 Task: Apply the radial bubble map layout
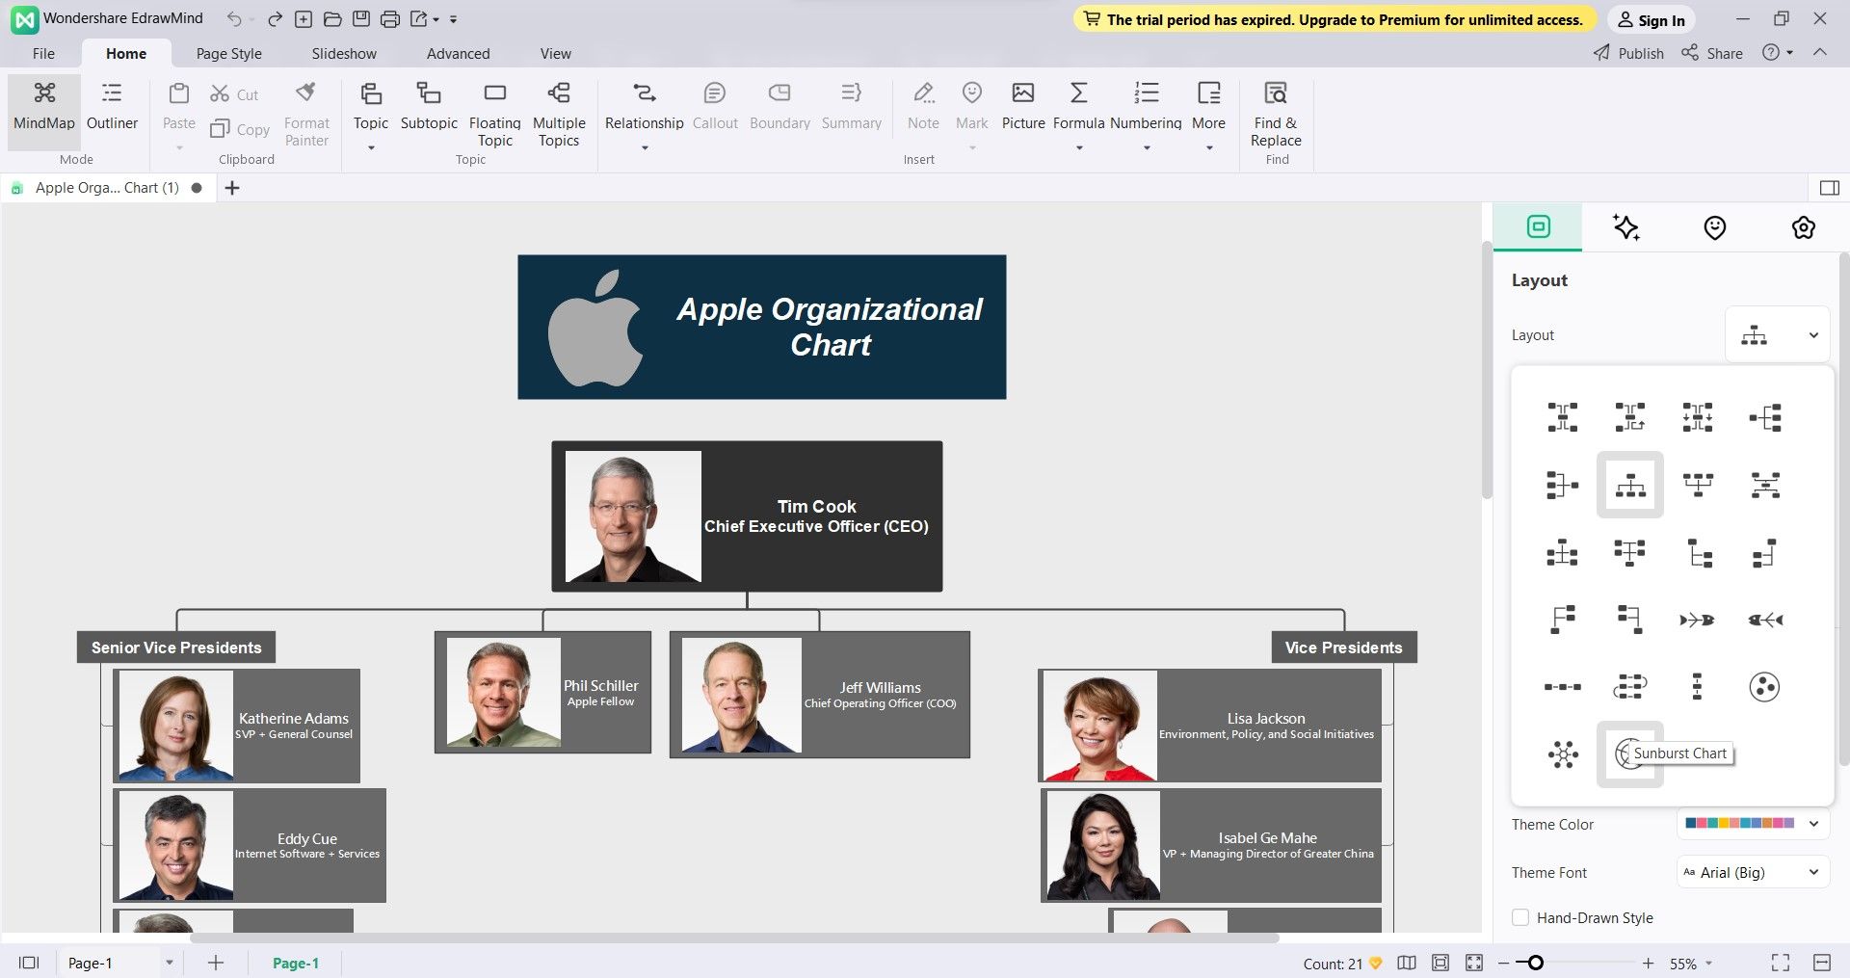[1563, 753]
